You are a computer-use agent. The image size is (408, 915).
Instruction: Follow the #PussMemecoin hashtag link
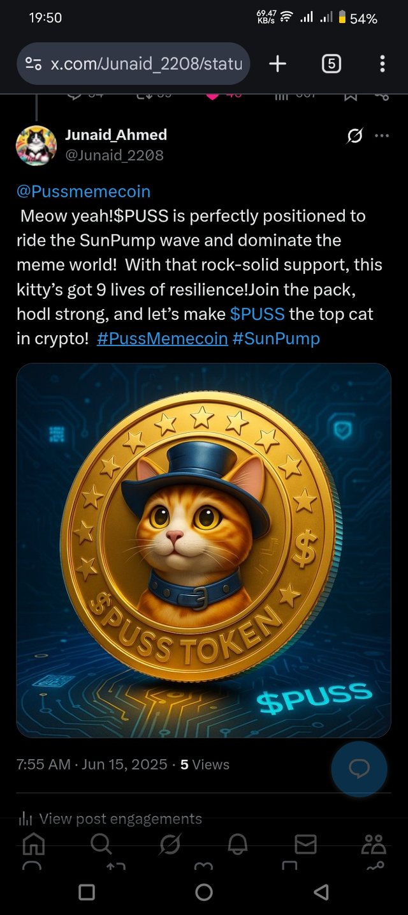click(x=163, y=338)
